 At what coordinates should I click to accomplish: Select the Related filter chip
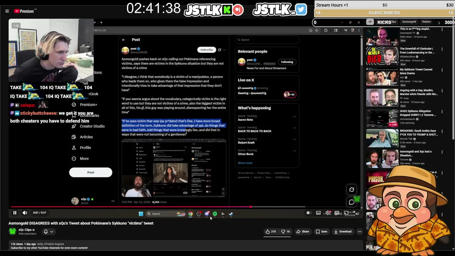(427, 22)
